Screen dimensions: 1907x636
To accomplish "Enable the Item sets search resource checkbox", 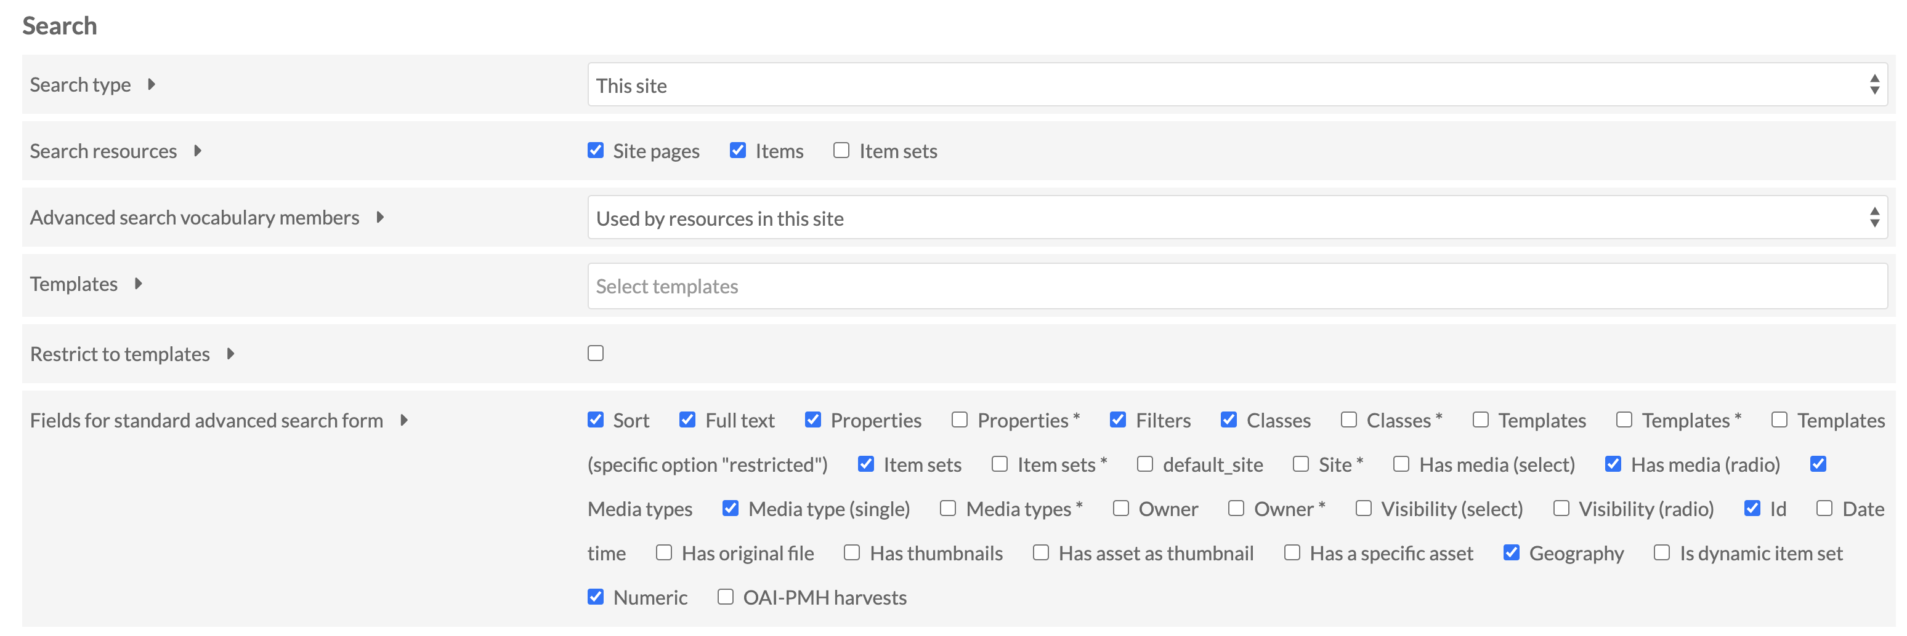I will [841, 151].
